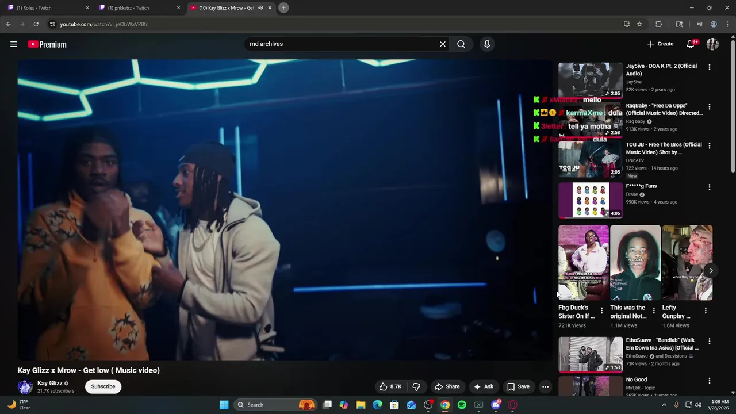Like the video with 8.7K likes

pyautogui.click(x=390, y=386)
